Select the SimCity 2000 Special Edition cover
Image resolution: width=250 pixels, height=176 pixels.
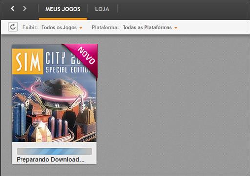(54, 93)
